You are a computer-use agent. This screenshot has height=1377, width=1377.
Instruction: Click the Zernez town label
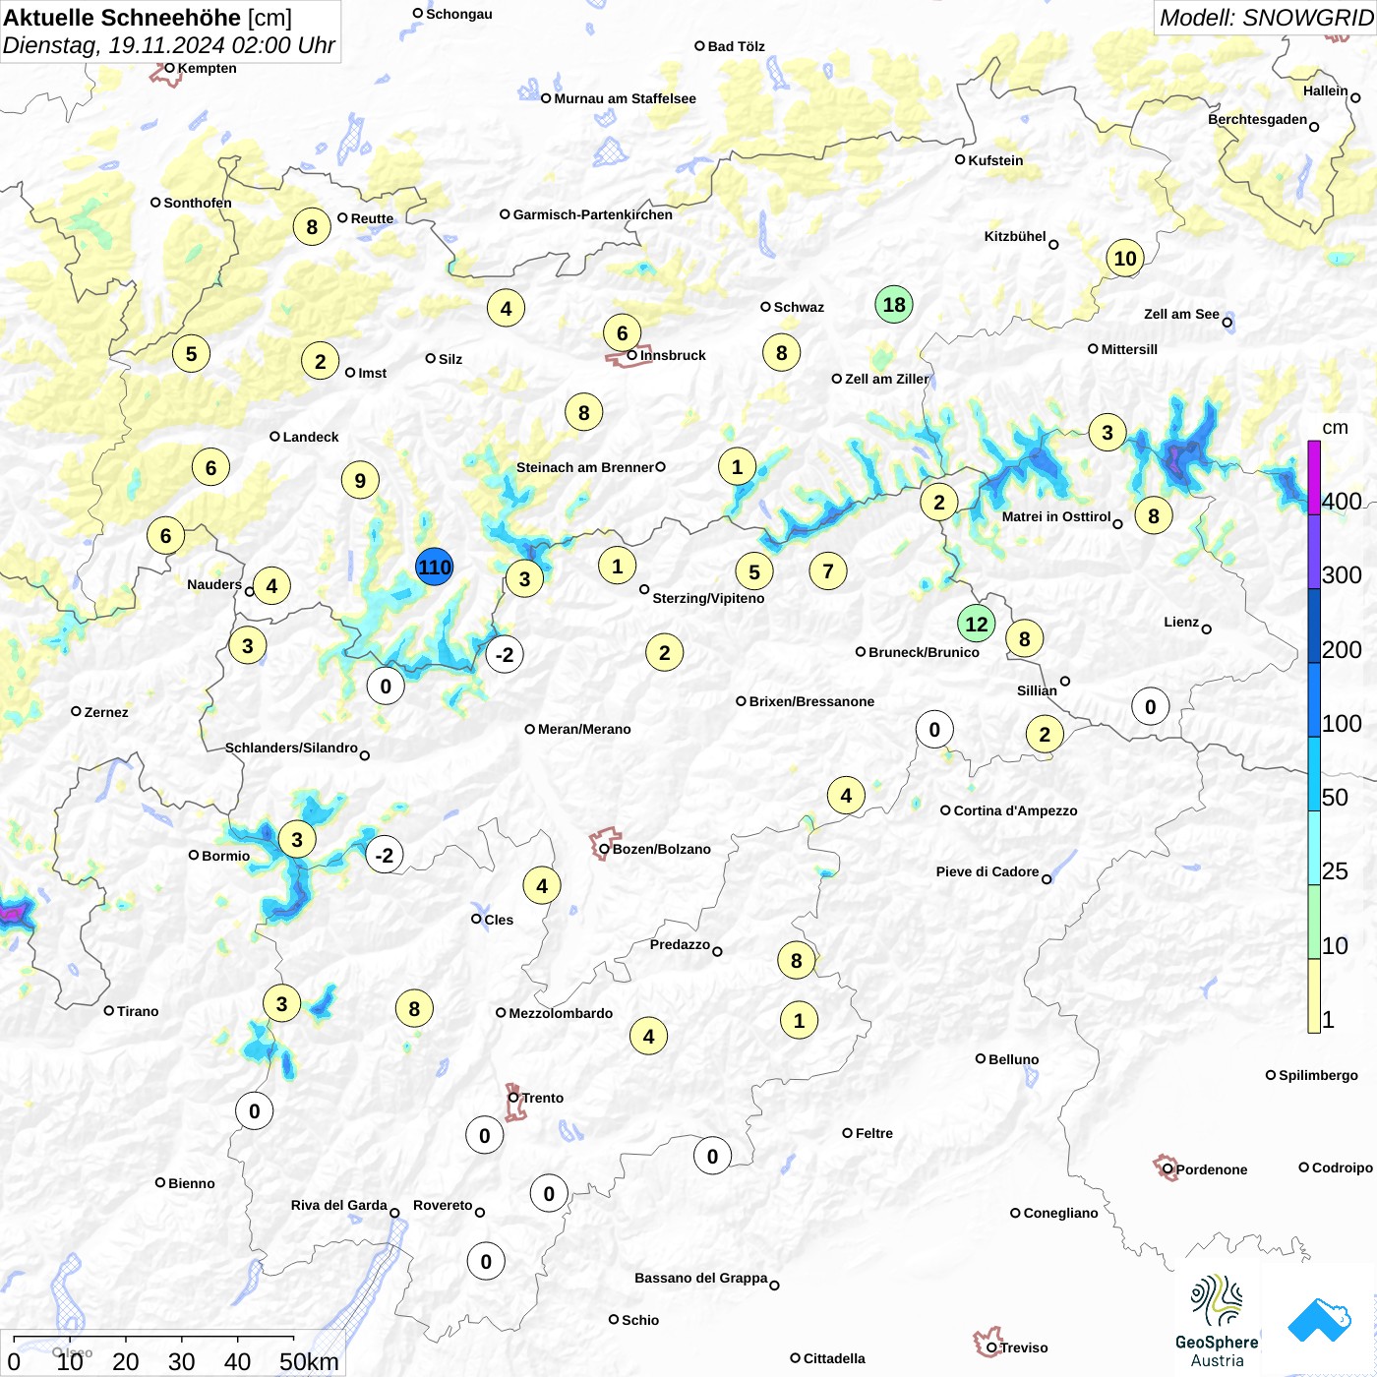tap(106, 712)
